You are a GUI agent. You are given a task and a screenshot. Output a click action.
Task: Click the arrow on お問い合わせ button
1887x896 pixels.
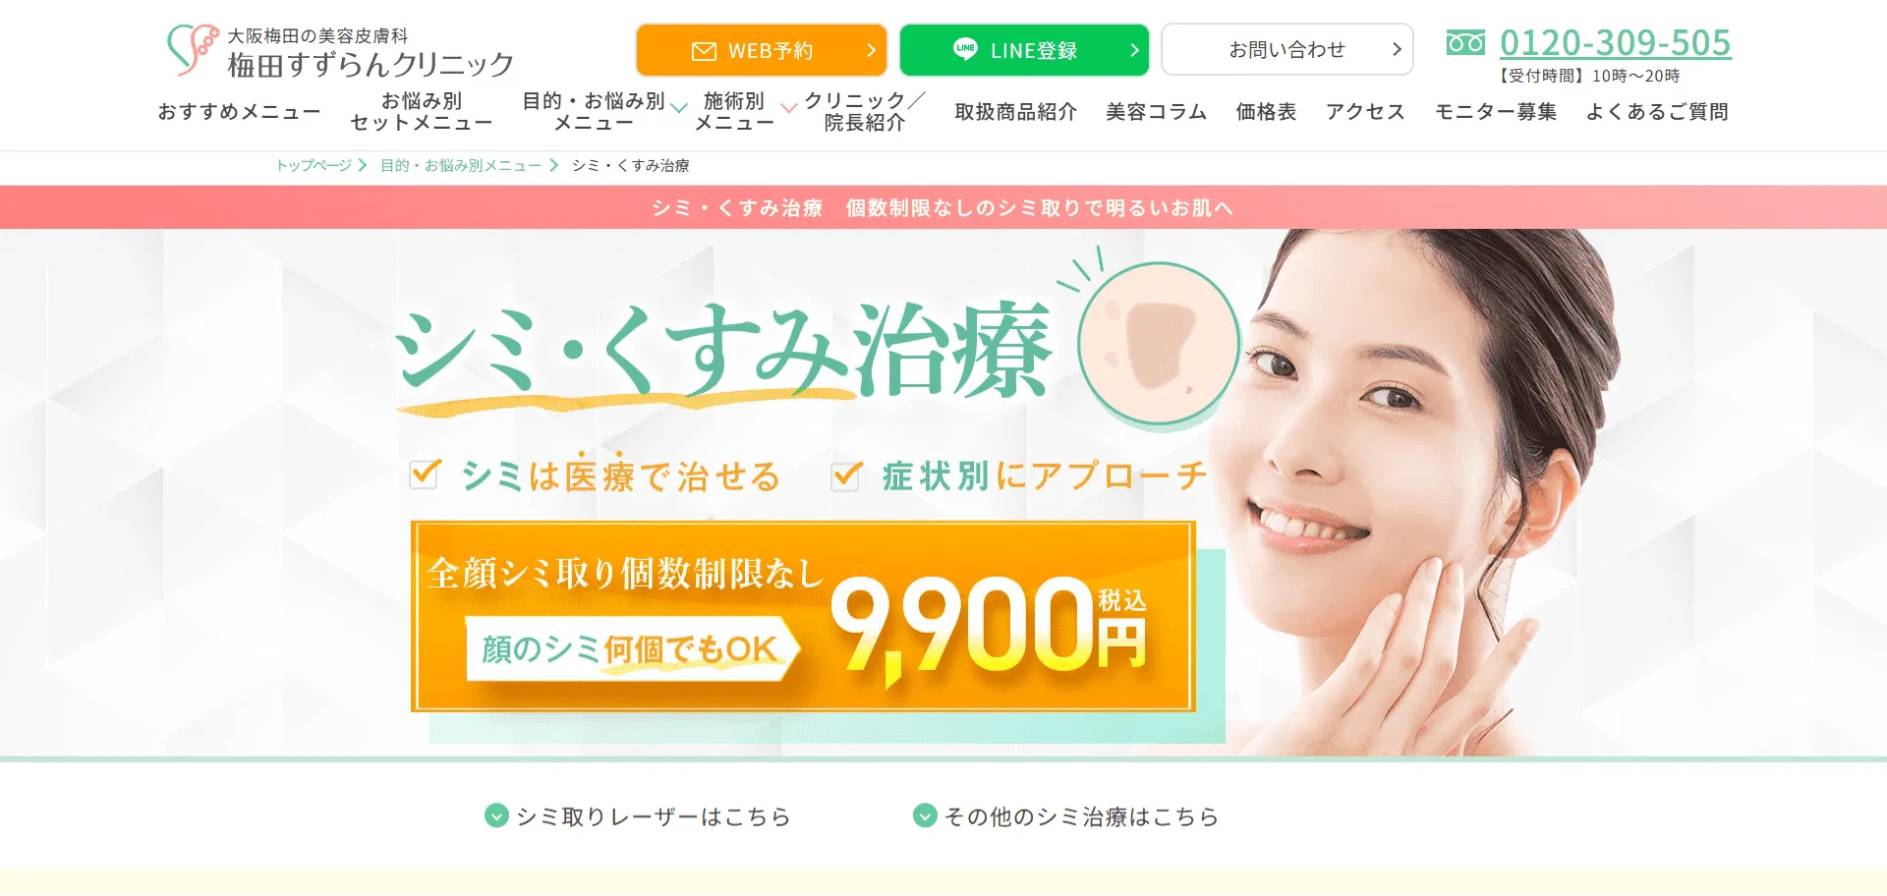[1397, 49]
